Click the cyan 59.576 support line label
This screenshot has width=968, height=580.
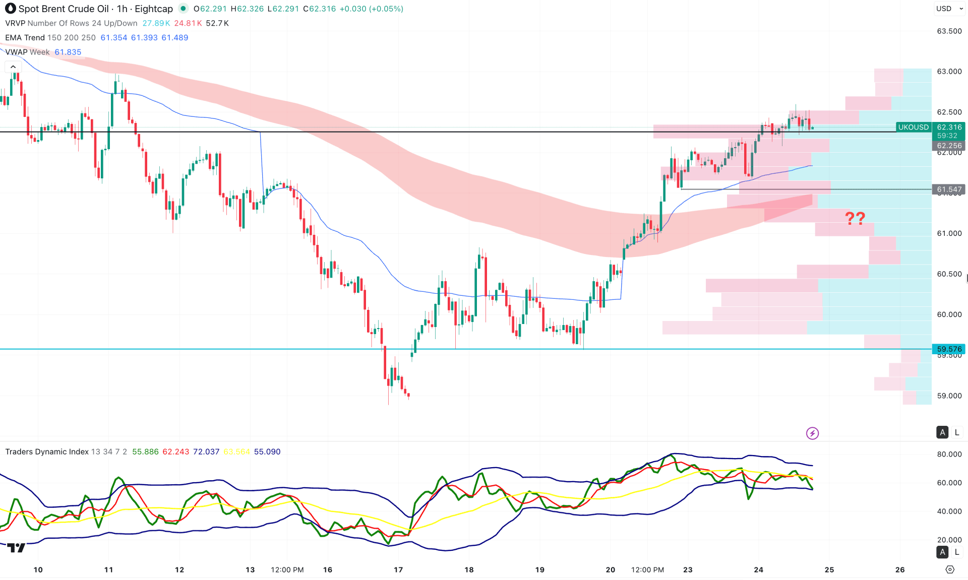(950, 349)
